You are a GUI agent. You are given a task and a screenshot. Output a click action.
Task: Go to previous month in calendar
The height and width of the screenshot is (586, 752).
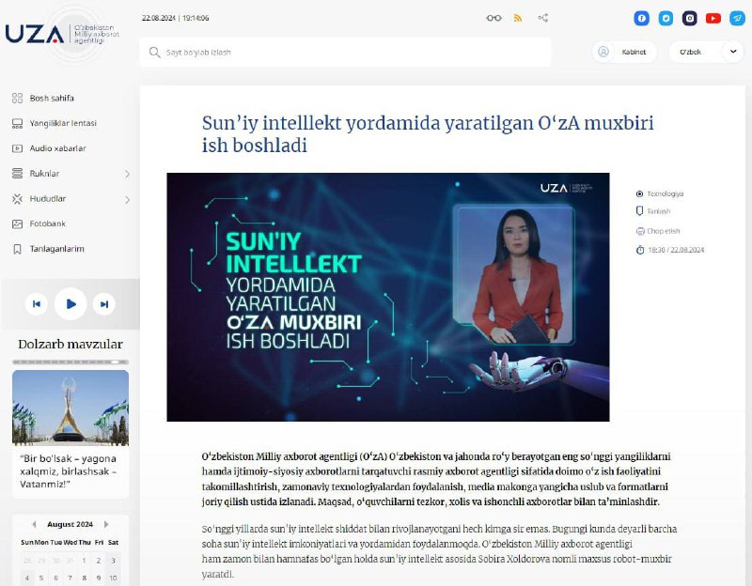coord(34,524)
